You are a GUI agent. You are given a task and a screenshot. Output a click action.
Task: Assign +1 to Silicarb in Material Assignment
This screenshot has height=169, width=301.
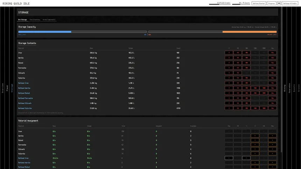pyautogui.click(x=255, y=149)
